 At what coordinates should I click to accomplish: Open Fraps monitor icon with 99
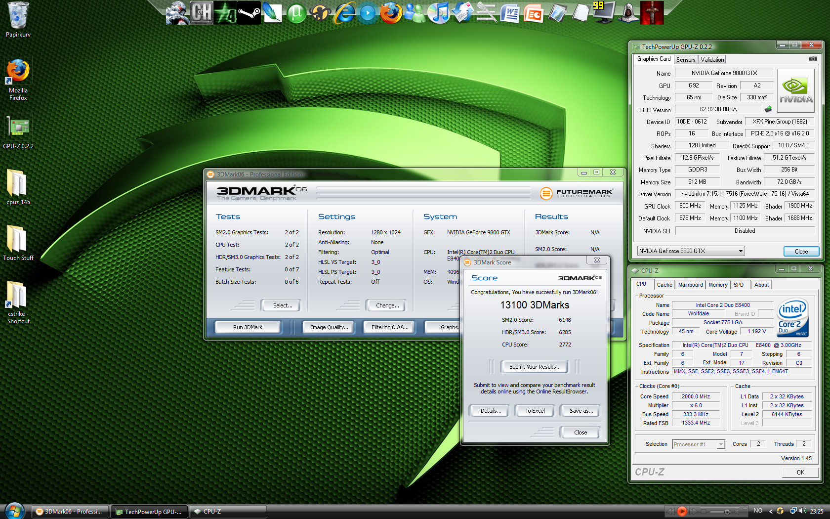(x=605, y=13)
